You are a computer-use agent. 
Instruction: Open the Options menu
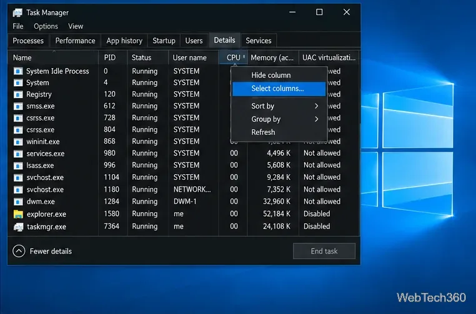[46, 26]
